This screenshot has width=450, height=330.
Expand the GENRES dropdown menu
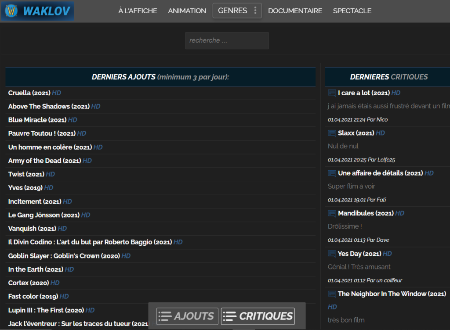[x=237, y=11]
